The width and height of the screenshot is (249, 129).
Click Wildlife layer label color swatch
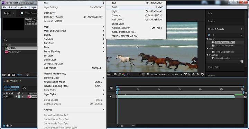click(19, 96)
